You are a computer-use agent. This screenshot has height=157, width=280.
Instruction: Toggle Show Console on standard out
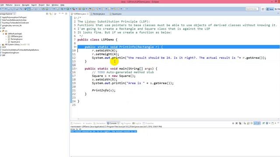[255, 123]
